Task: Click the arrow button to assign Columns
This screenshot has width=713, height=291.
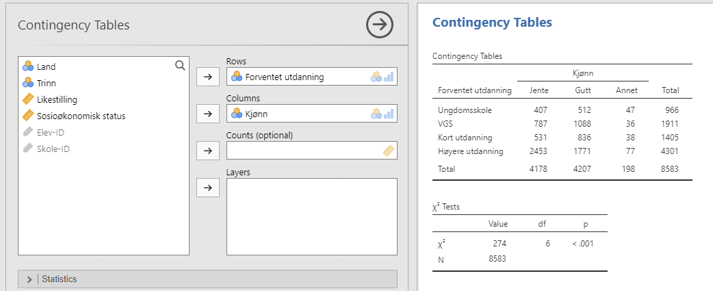Action: (x=207, y=113)
